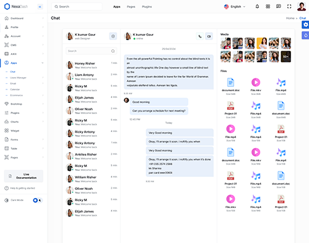Open Honey Risher conversation
This screenshot has width=309, height=243.
(91, 65)
